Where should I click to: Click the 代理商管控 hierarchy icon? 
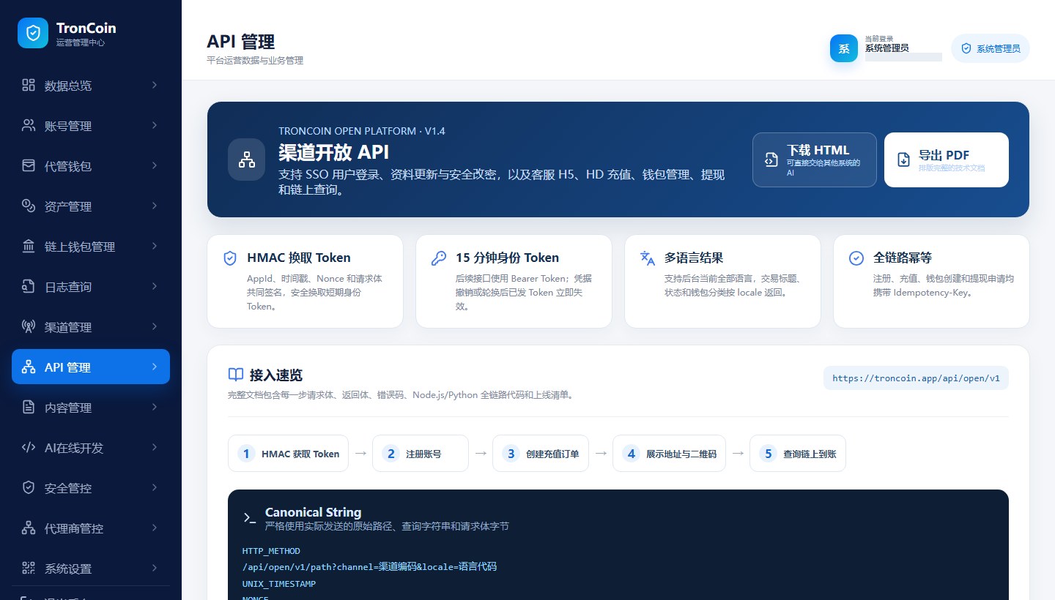(29, 528)
